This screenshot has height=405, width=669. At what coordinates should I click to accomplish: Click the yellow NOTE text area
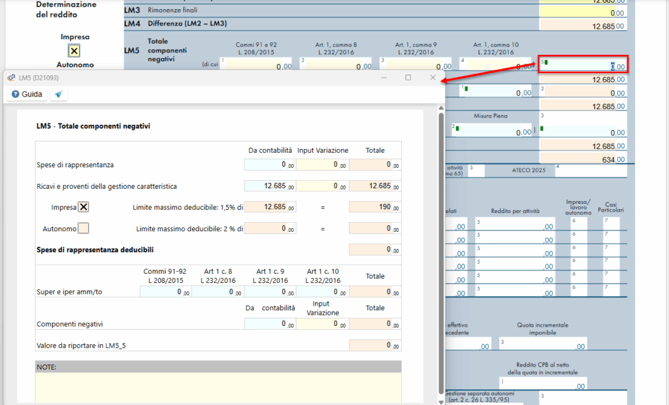point(218,387)
